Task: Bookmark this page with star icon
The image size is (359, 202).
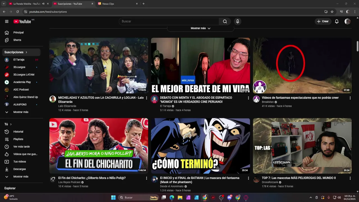Action: [x=332, y=12]
